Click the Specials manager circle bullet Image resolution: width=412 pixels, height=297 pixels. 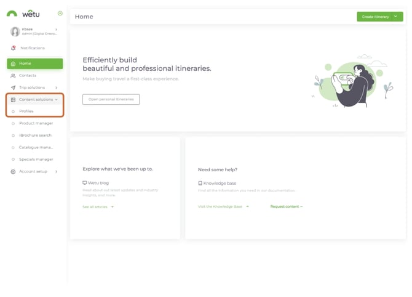click(13, 160)
